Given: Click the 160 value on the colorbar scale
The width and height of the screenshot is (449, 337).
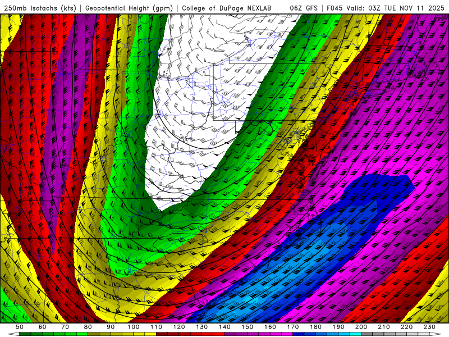Looking at the screenshot, I should [x=270, y=327].
